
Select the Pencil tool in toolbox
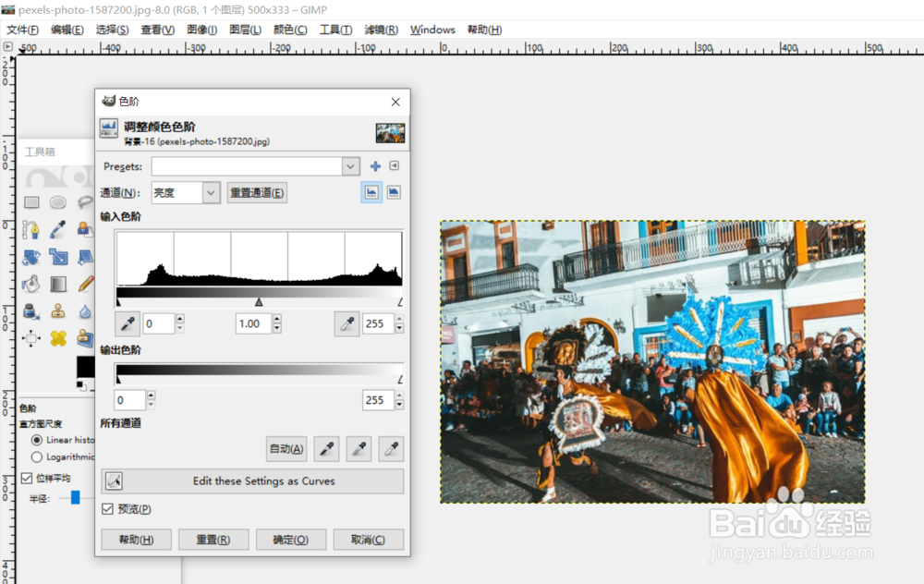pos(85,284)
